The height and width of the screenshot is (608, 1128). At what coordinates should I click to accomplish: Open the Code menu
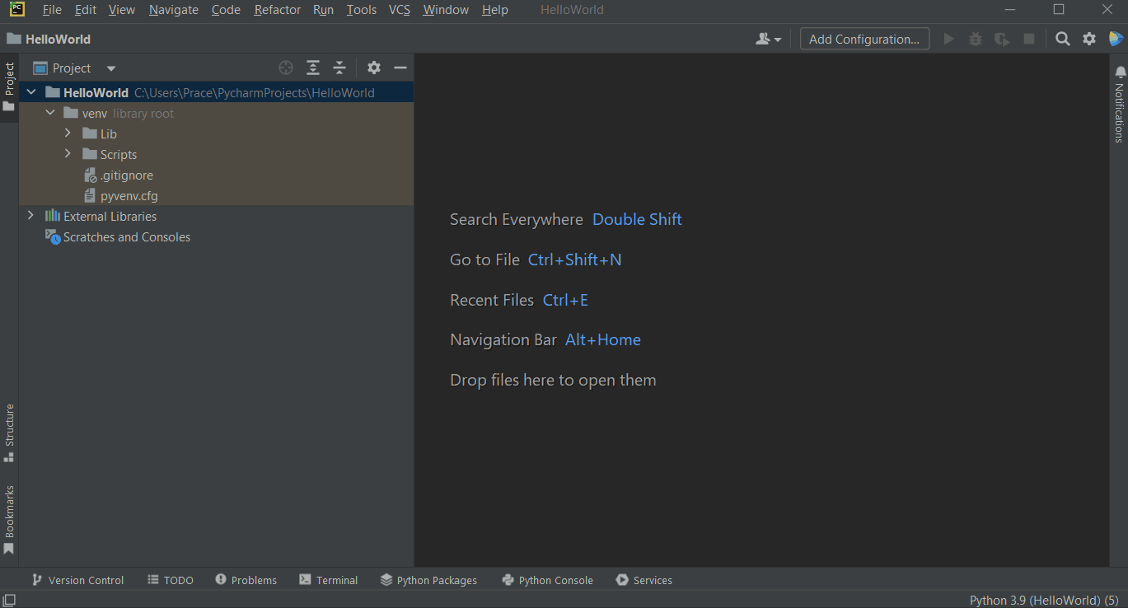pos(226,10)
